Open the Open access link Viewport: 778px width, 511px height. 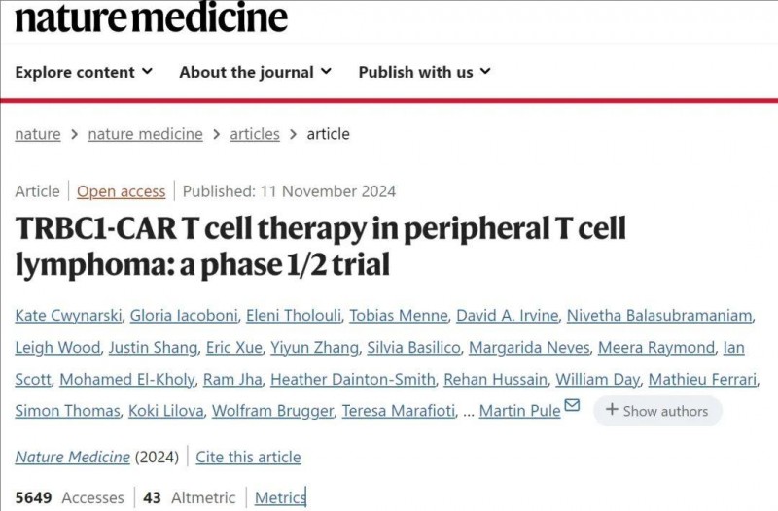point(121,191)
